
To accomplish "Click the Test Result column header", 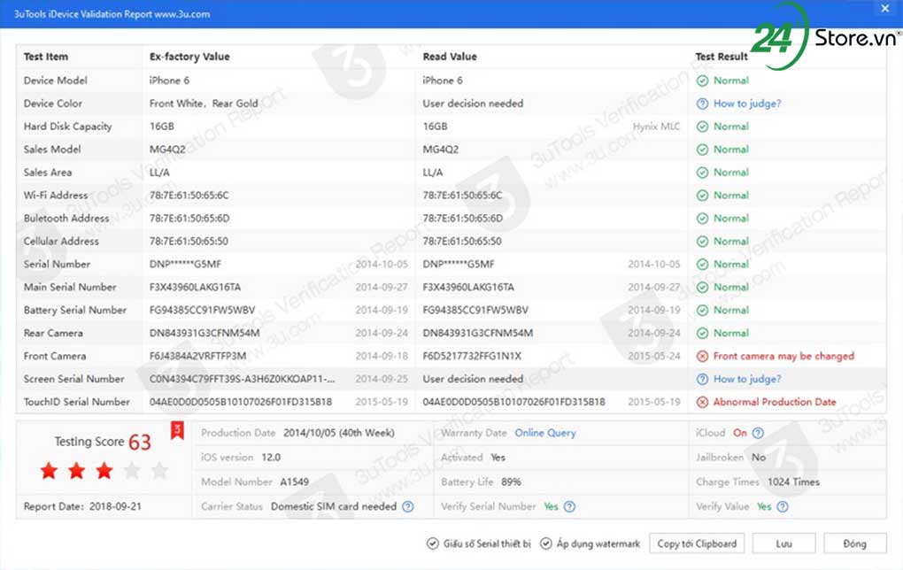I will click(x=722, y=57).
